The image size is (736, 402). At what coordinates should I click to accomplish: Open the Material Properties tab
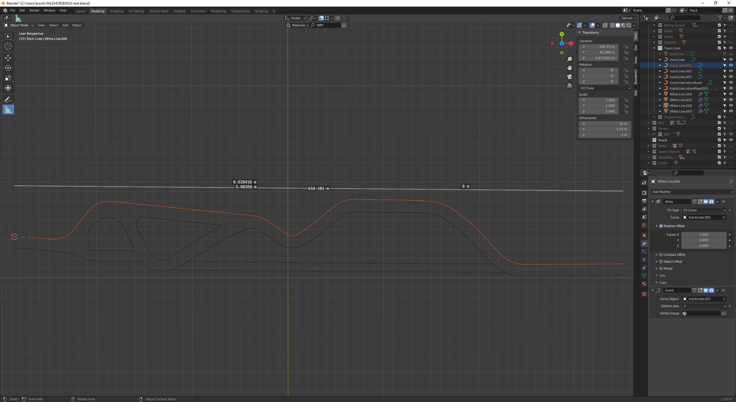[x=644, y=284]
